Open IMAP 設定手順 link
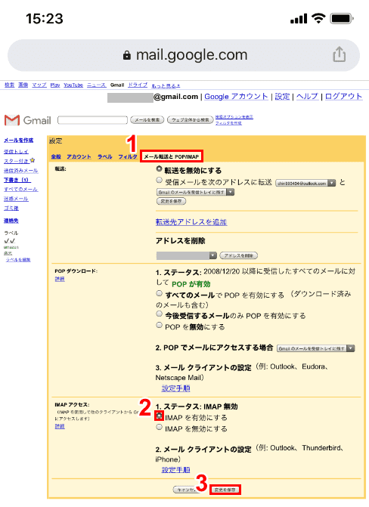Viewport: 369px width, 507px height. (x=175, y=470)
